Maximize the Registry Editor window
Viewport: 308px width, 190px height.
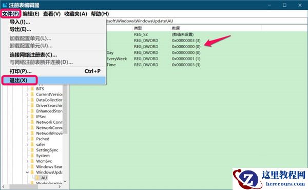284,5
